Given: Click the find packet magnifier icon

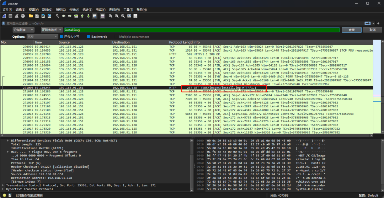Looking at the screenshot, I should [57, 16].
